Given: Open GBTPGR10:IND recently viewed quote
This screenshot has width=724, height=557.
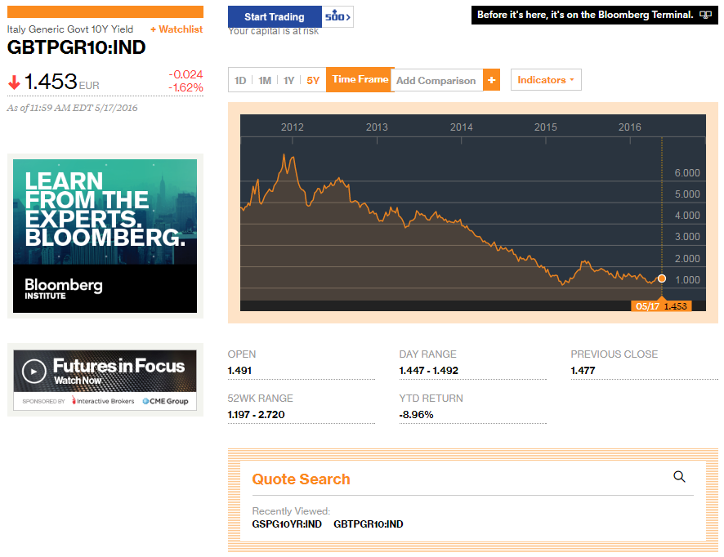Looking at the screenshot, I should coord(368,524).
